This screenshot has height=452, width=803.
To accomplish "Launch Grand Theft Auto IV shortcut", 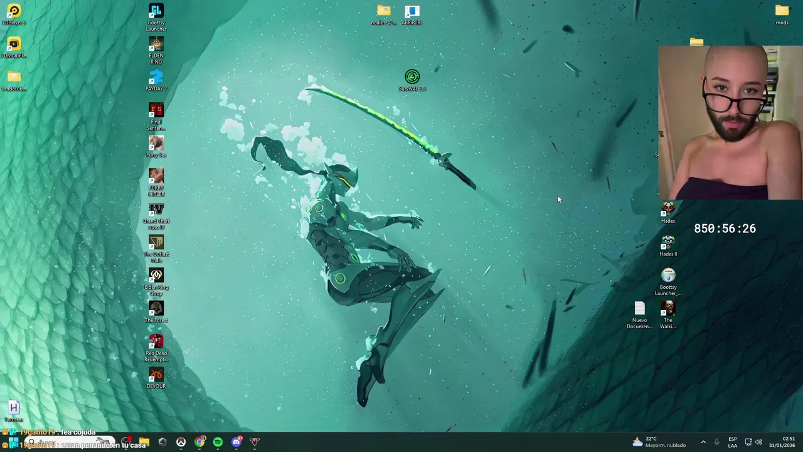I will (156, 216).
